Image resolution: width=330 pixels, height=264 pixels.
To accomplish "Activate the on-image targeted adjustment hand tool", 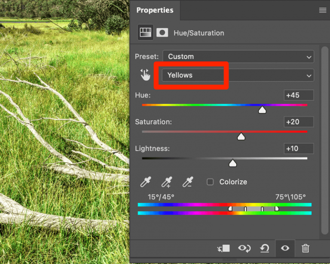I will pyautogui.click(x=146, y=76).
